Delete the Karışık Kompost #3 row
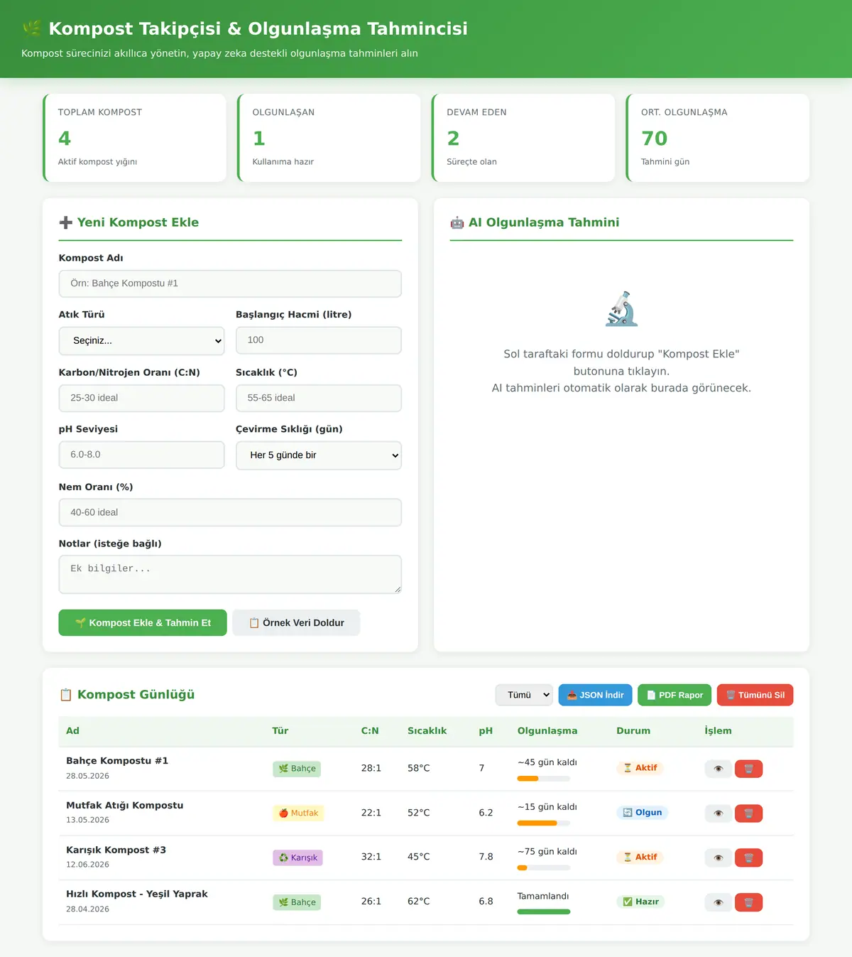This screenshot has height=957, width=852. point(748,858)
